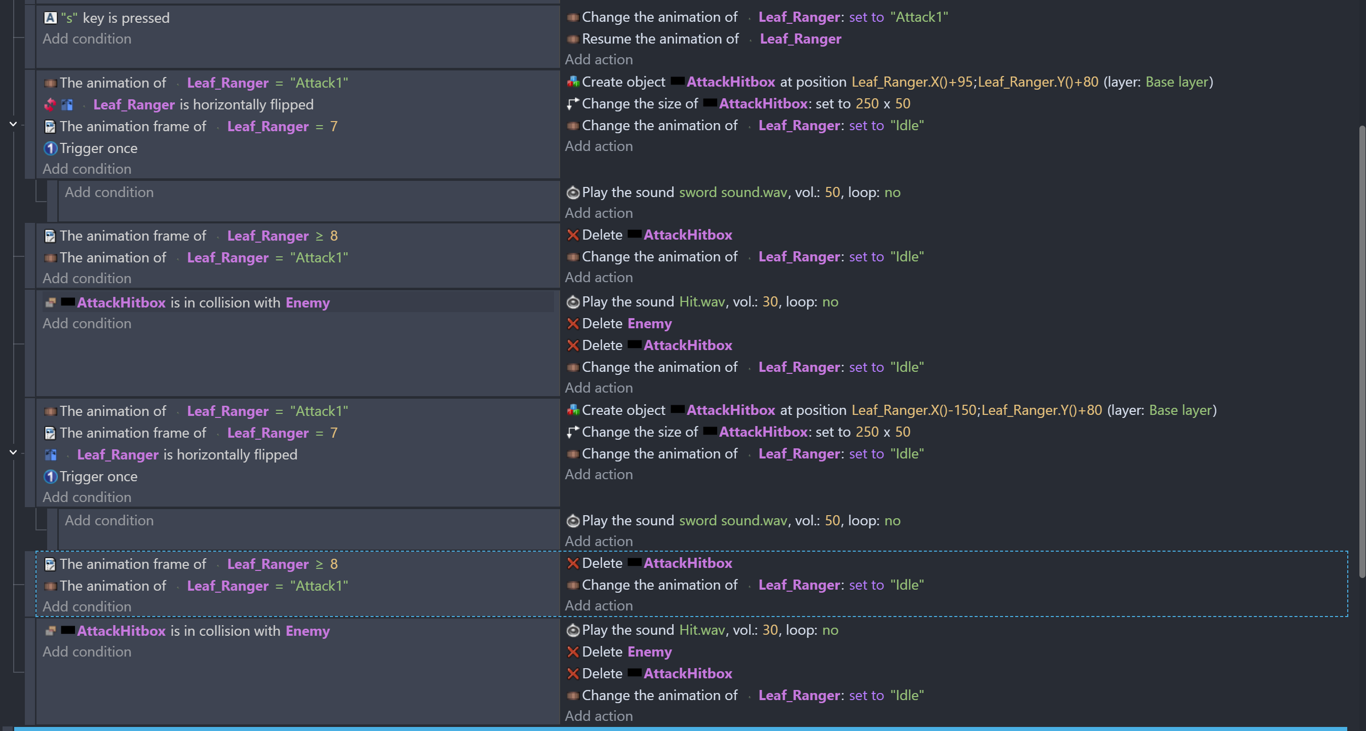Click the red X icon of the topmost Delete Enemy
Screen dimensions: 1366x731
pos(573,324)
